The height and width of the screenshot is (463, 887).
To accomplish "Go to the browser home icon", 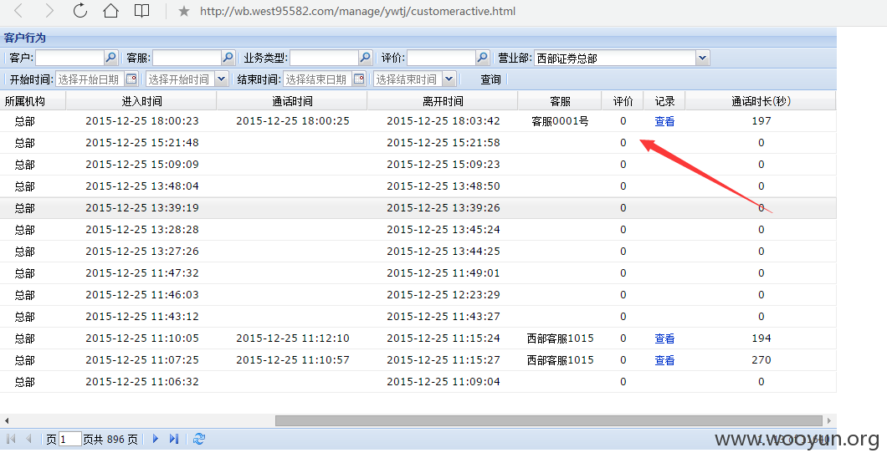I will (110, 11).
